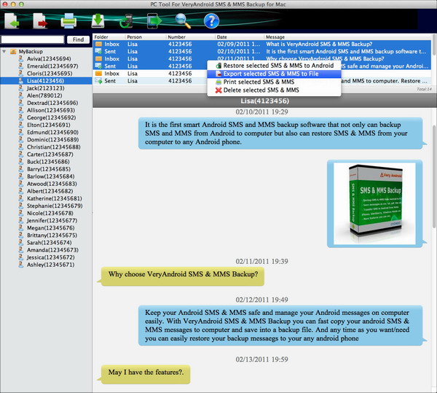The height and width of the screenshot is (393, 437).
Task: Click the Sent icon for 02/10/2011 message
Action: [98, 51]
